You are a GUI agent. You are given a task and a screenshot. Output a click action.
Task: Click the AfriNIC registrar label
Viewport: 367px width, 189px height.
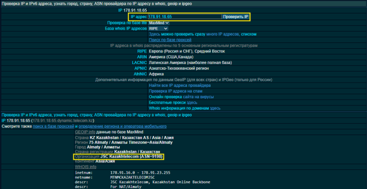pos(140,74)
